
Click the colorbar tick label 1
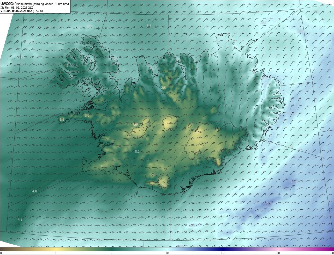click(x=56, y=253)
